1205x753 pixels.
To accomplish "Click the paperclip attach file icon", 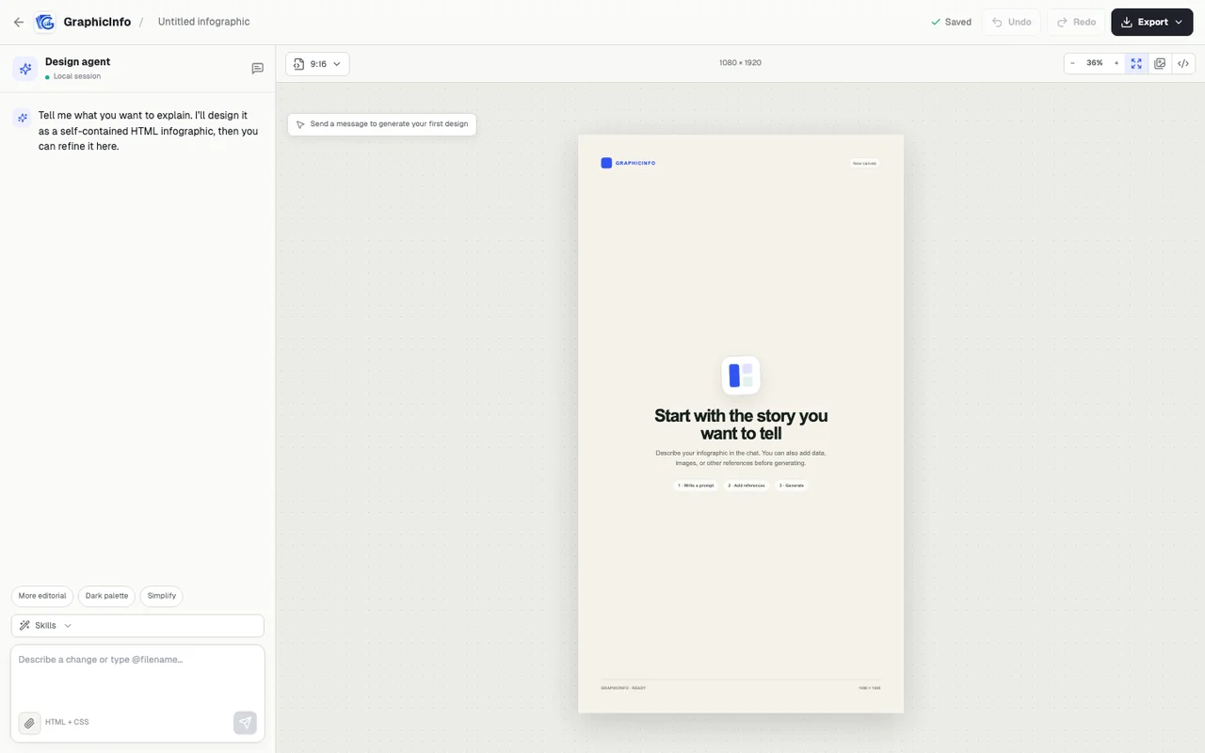I will 29,723.
